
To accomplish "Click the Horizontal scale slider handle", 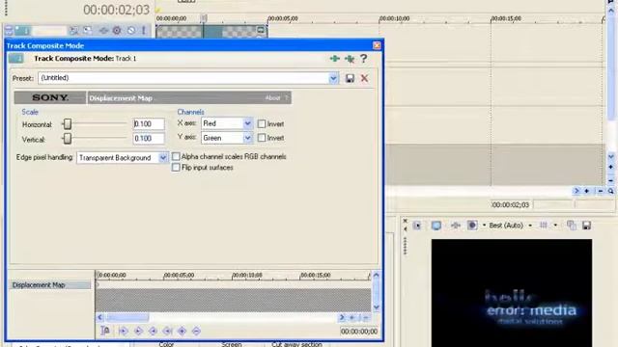I will 68,124.
